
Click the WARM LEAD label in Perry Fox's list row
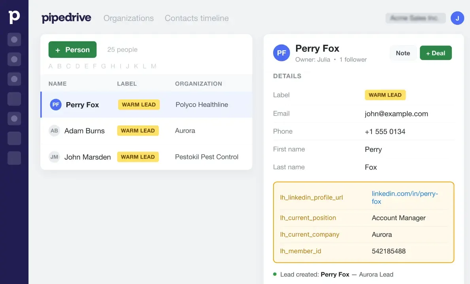pos(139,105)
